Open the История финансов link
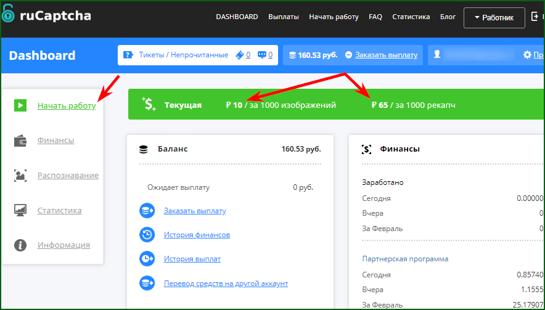The width and height of the screenshot is (545, 310). [x=197, y=235]
